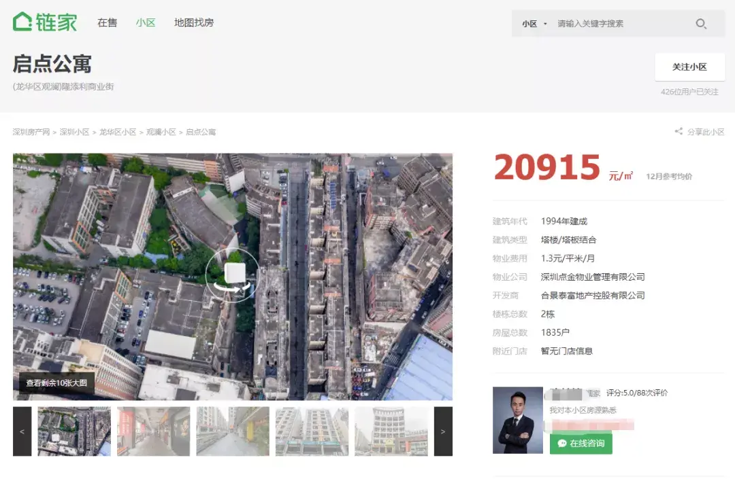Click the 深圳房产网 breadcrumb link
Viewport: 735px width, 479px height.
pos(31,132)
